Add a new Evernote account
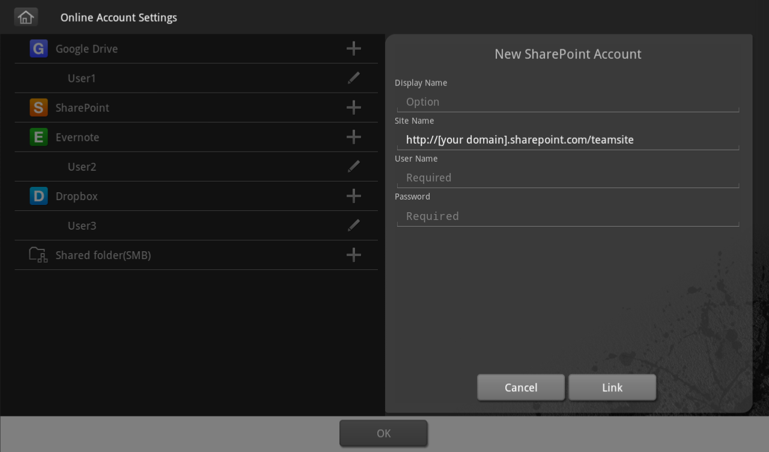The image size is (769, 452). [354, 137]
